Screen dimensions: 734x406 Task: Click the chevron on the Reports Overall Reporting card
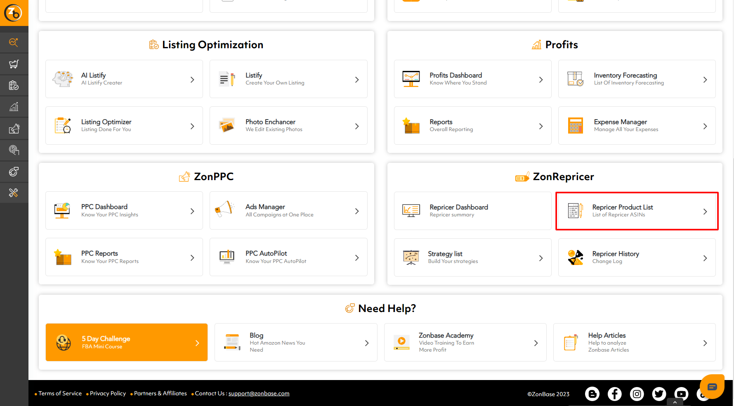(x=541, y=126)
